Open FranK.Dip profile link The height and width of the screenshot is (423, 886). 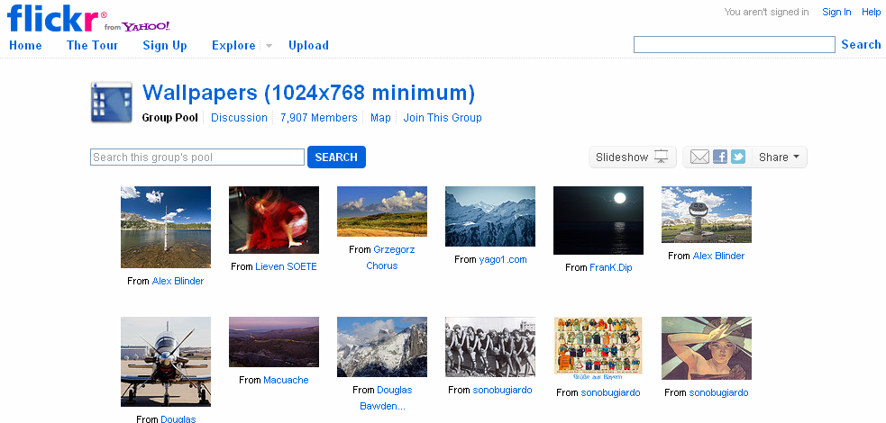611,267
